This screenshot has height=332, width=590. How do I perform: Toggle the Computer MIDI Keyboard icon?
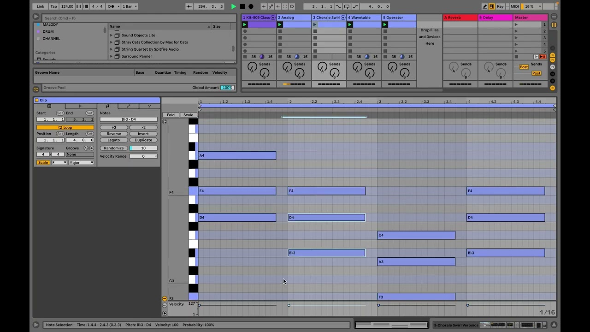pyautogui.click(x=492, y=6)
